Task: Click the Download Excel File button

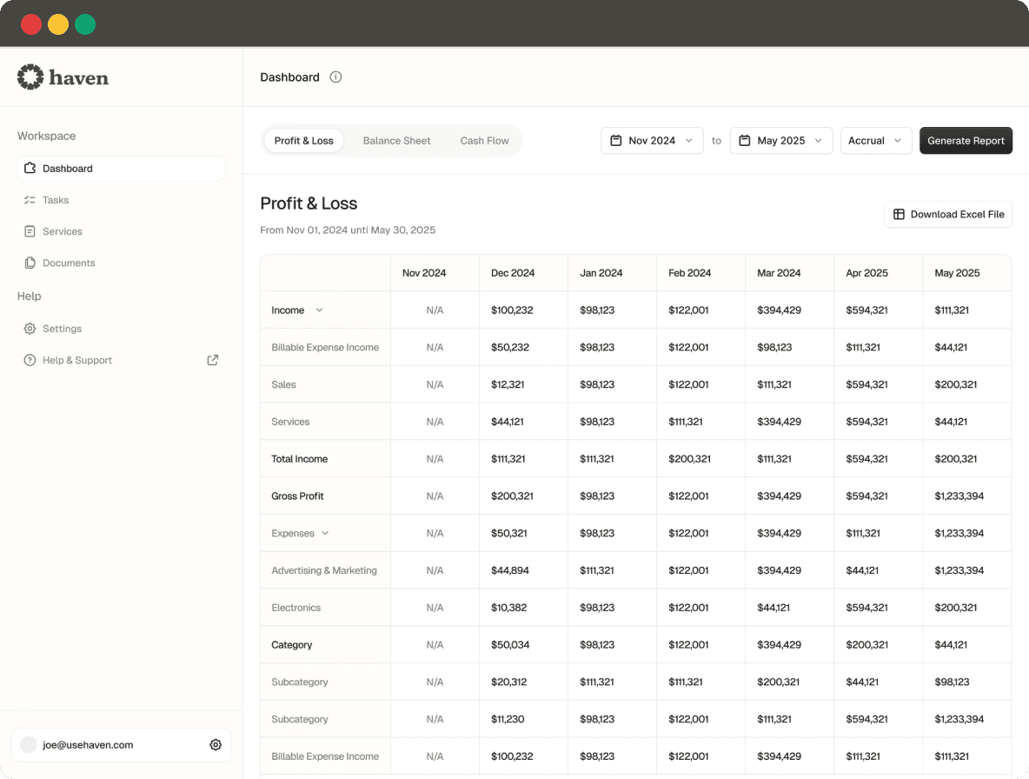Action: (x=947, y=214)
